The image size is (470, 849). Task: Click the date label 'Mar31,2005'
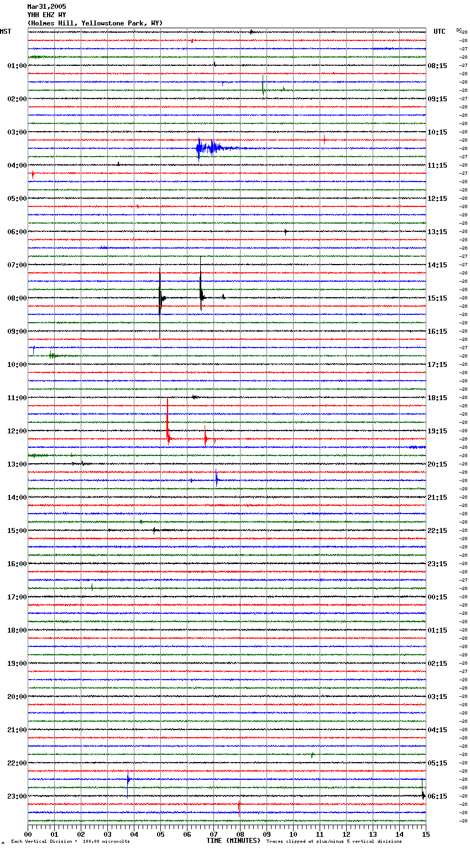[x=46, y=7]
